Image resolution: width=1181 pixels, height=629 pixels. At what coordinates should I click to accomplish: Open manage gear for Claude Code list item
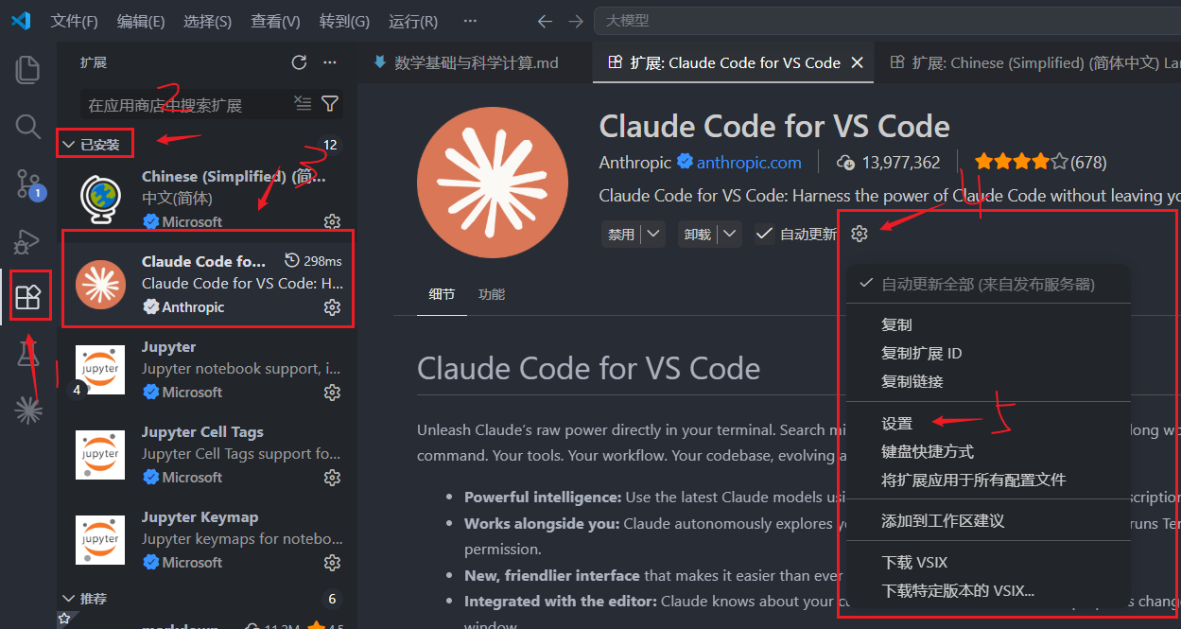pos(332,306)
